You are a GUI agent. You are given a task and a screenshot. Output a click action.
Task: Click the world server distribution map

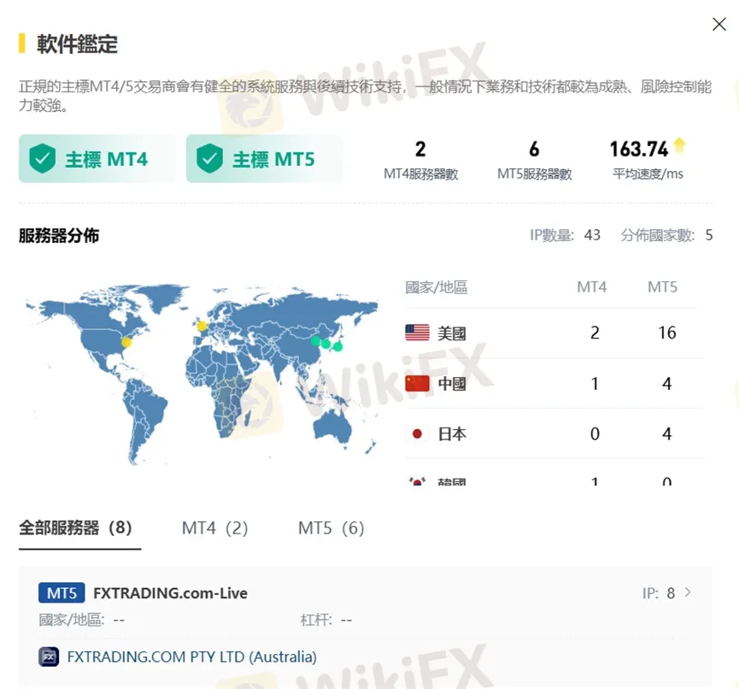202,375
